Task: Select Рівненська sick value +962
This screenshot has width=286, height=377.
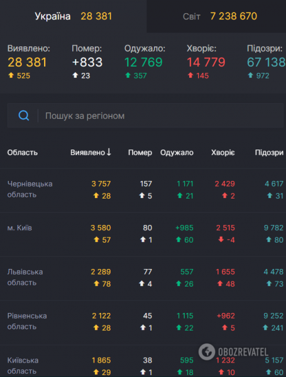Action: point(226,316)
